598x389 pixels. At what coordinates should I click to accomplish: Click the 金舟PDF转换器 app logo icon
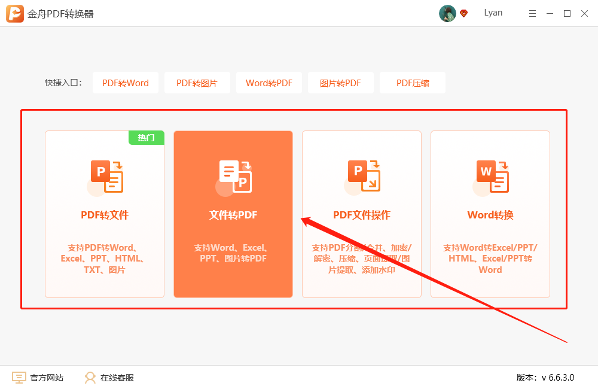click(x=15, y=14)
